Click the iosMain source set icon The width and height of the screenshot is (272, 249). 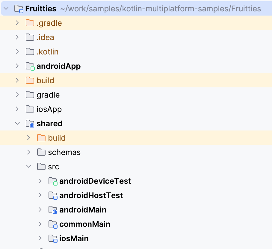[x=53, y=238]
